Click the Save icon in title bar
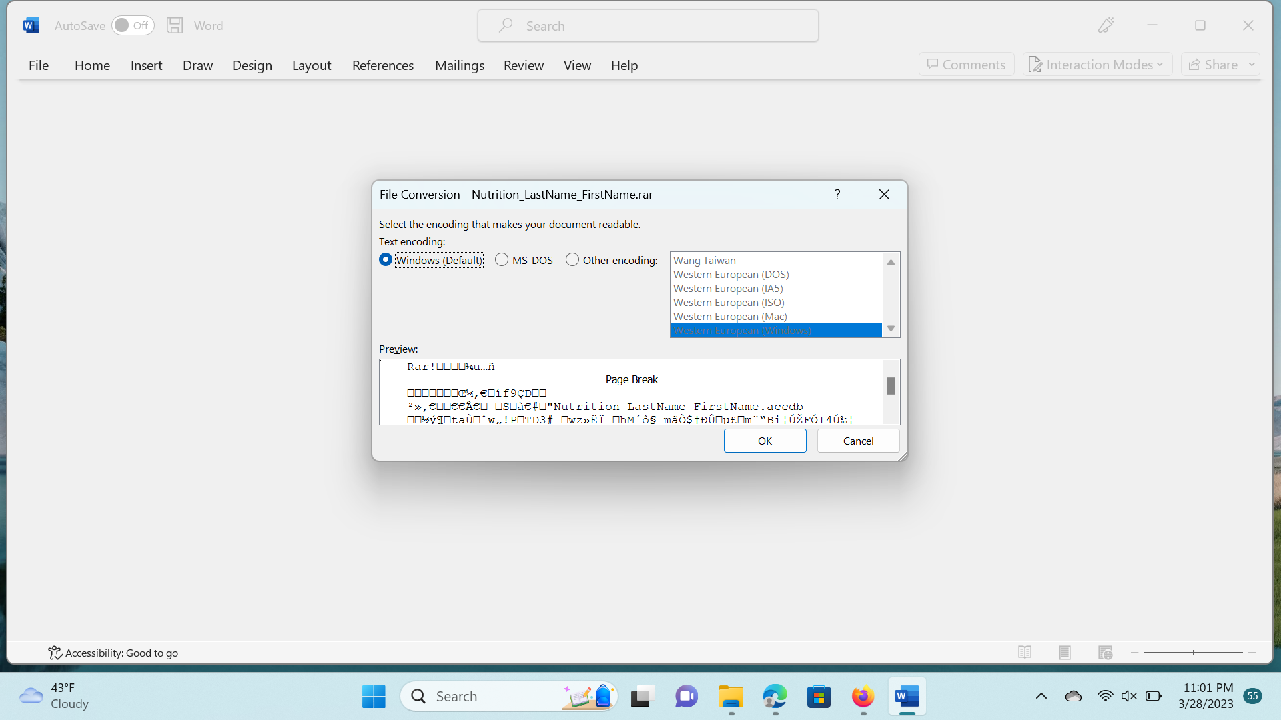 tap(175, 25)
